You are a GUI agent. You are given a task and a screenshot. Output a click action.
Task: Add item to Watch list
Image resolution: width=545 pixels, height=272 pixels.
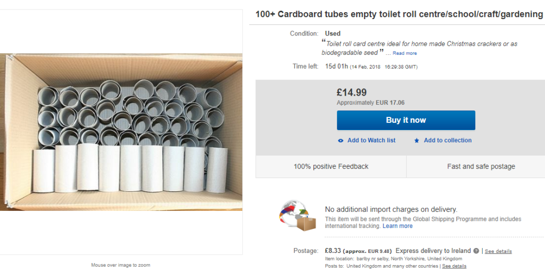pyautogui.click(x=371, y=140)
